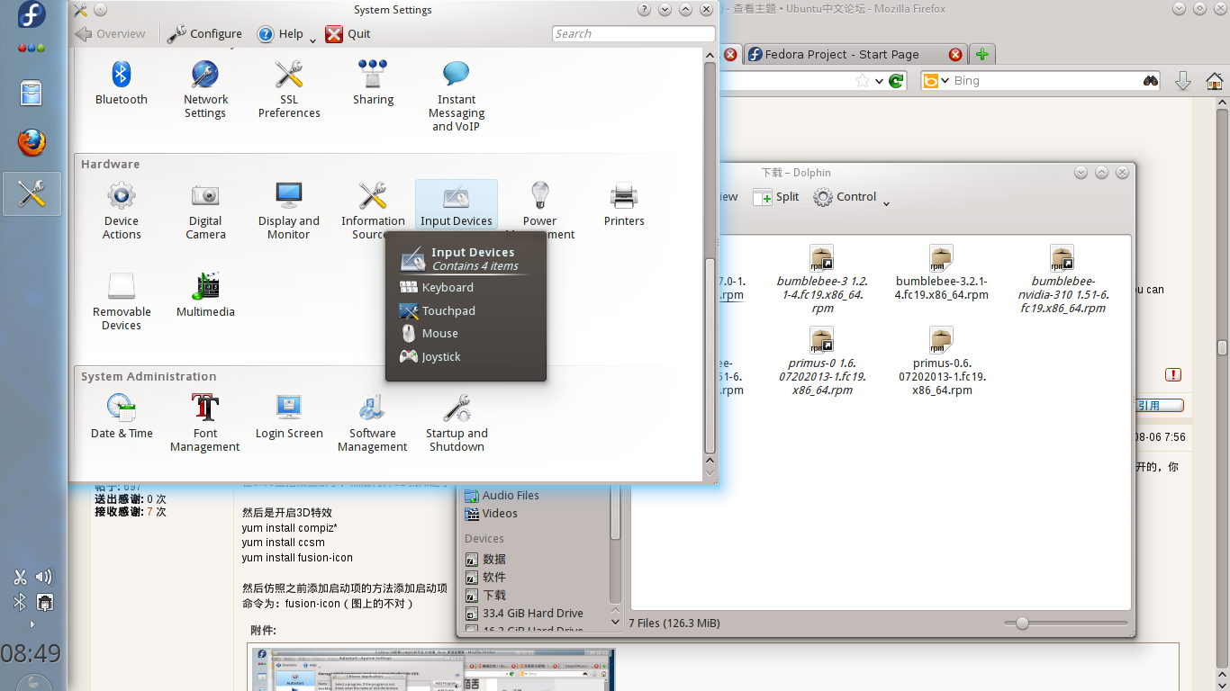The image size is (1230, 691).
Task: Focus the Bing search box in Firefox
Action: coord(1043,80)
